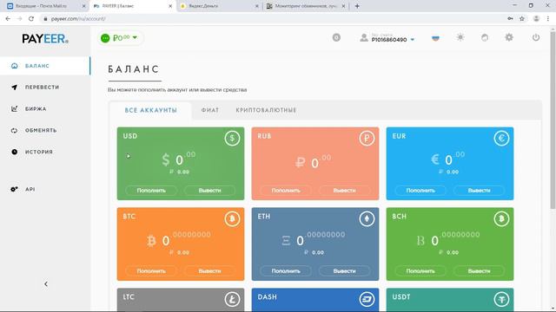
Task: Click the ethereum icon on ETH card
Action: (367, 218)
